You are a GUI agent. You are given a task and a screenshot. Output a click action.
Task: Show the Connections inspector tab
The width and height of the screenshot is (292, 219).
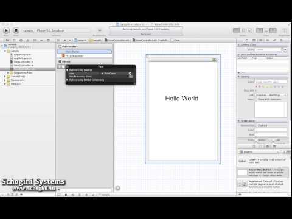(281, 40)
